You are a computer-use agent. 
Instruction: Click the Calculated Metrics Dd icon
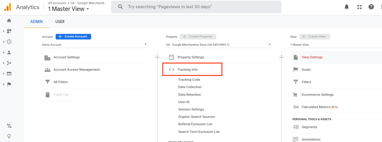click(x=296, y=107)
